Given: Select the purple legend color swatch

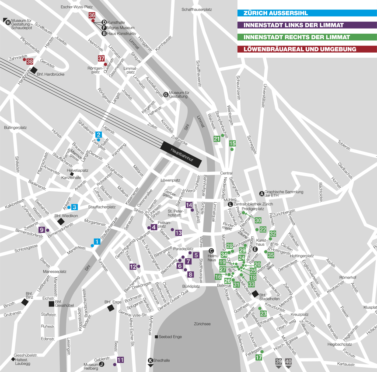Looking at the screenshot, I should pyautogui.click(x=240, y=25).
